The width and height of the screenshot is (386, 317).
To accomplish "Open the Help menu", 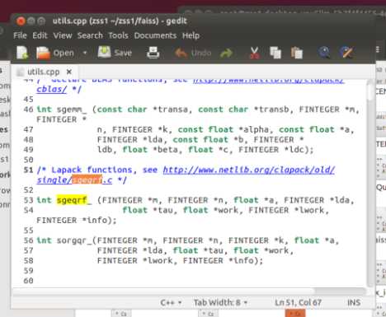I will (x=191, y=35).
